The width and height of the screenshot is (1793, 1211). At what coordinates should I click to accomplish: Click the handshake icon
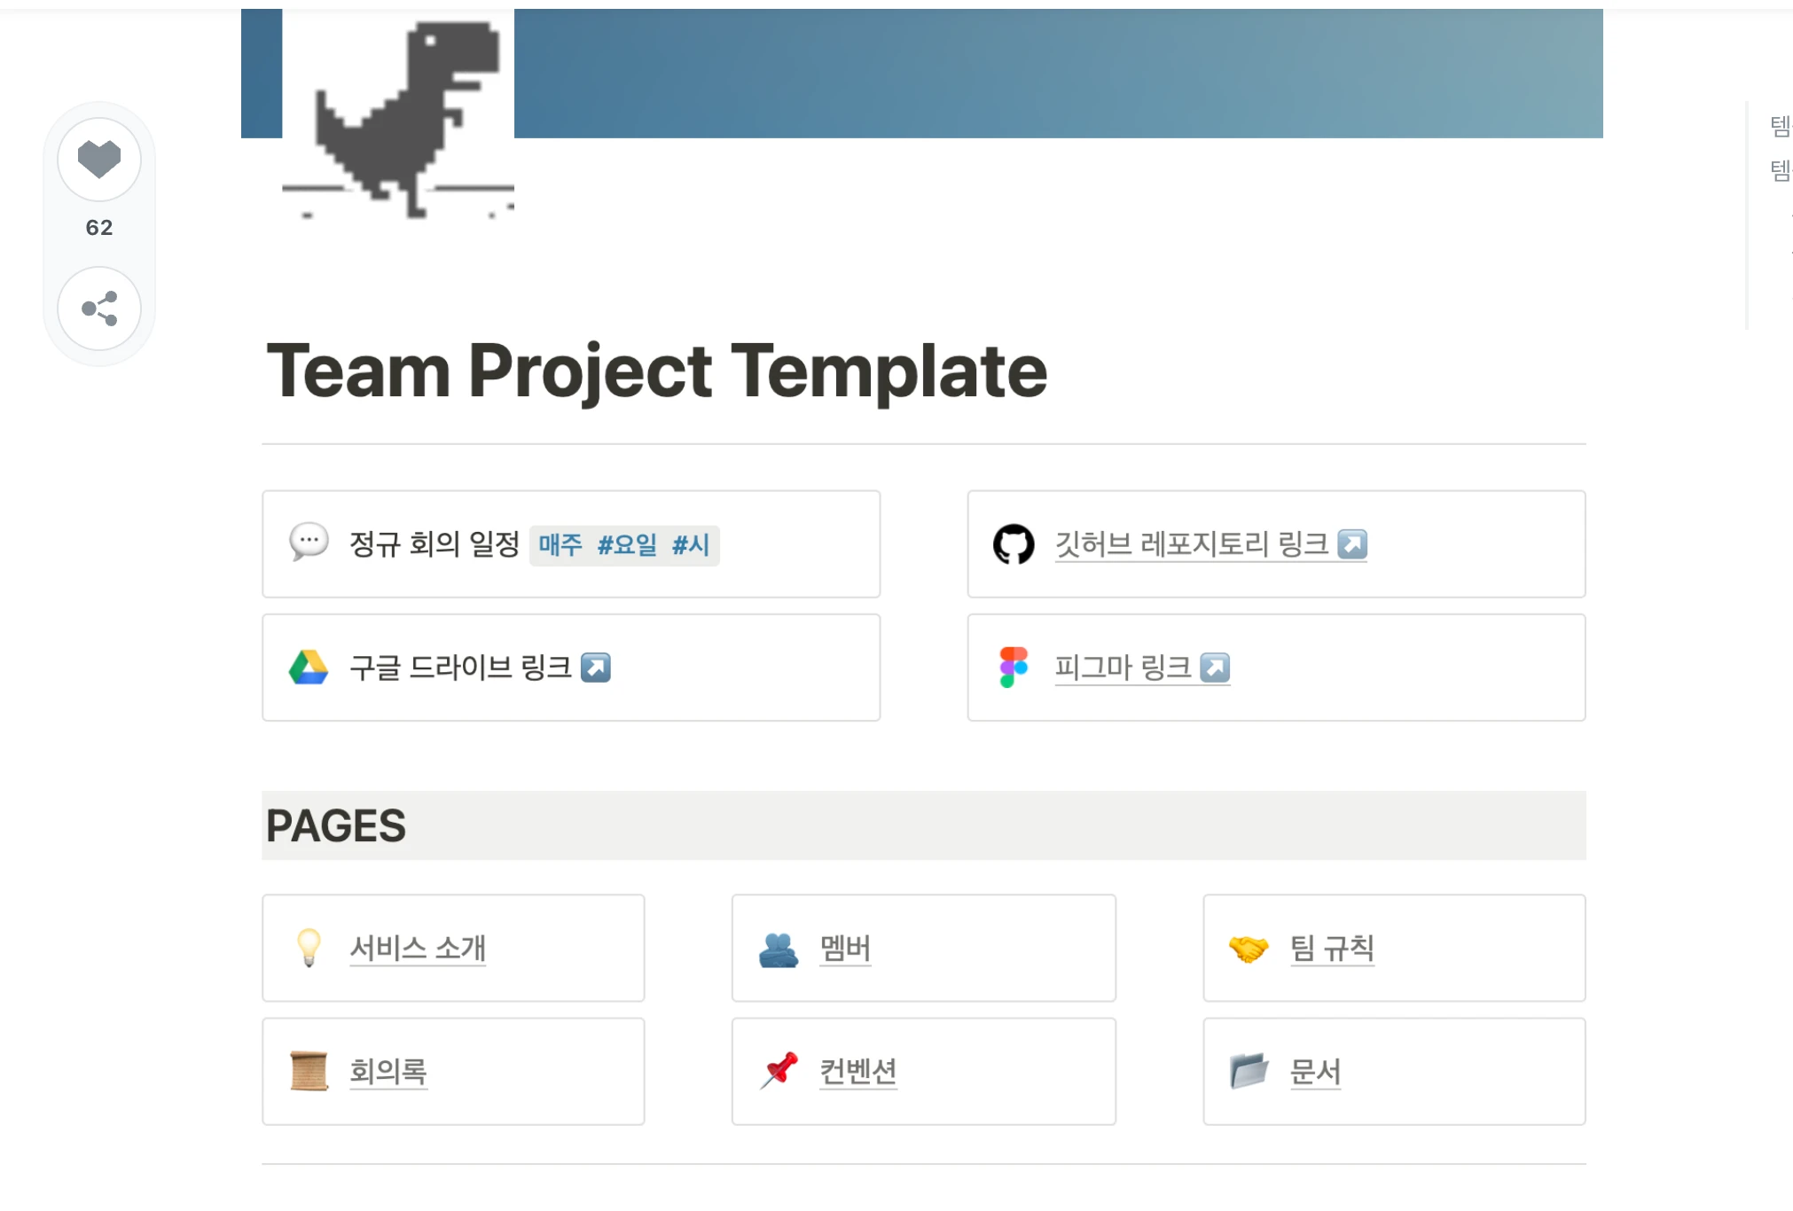click(x=1249, y=949)
